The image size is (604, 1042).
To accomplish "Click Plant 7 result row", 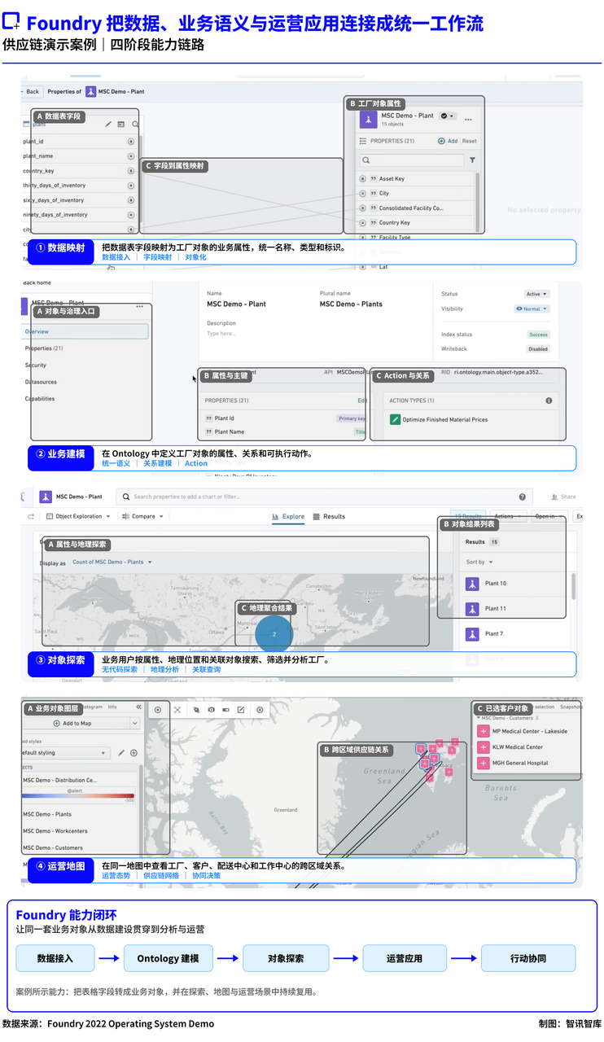I will [x=514, y=633].
